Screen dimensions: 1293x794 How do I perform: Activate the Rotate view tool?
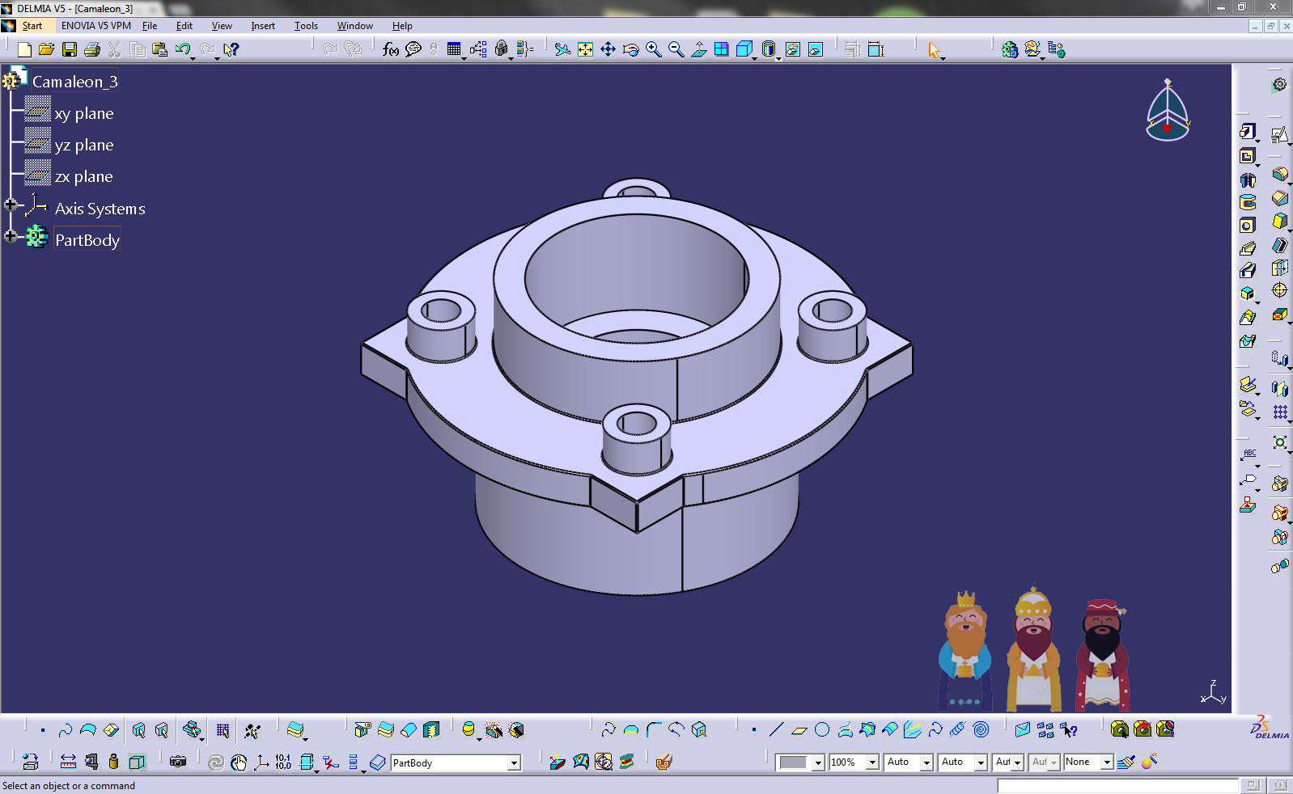coord(630,49)
